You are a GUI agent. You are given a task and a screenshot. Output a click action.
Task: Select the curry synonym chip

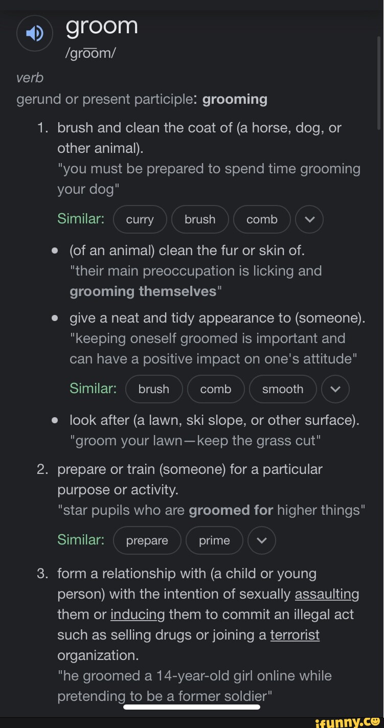(x=140, y=219)
